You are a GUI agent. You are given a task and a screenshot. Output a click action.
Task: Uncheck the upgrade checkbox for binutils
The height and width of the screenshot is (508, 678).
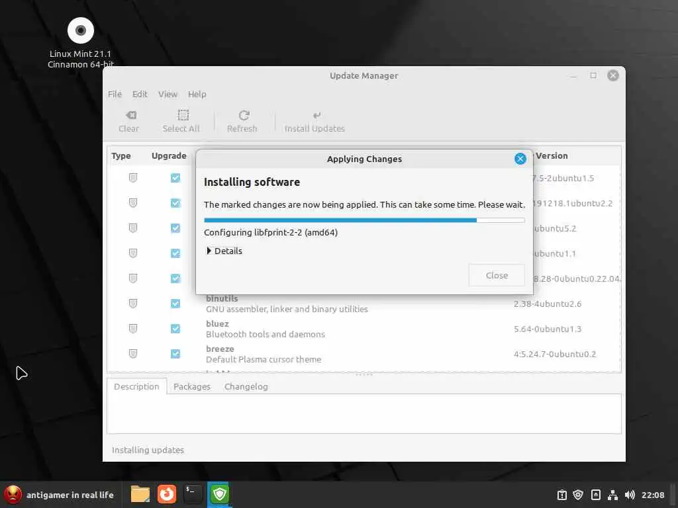(175, 303)
